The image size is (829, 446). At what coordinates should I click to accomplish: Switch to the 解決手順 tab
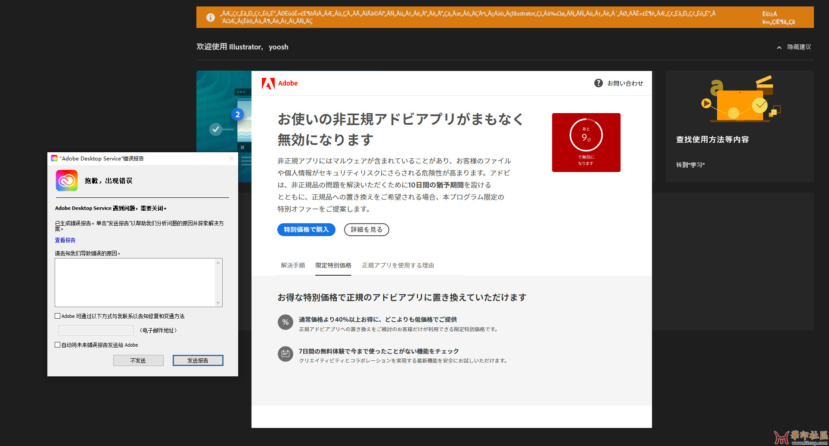click(293, 265)
